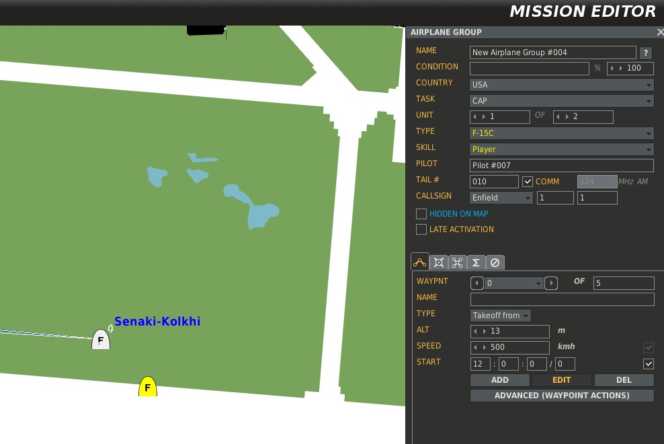Open ADVANCED (WAYPOINT ACTIONS) button
This screenshot has width=664, height=444.
tap(562, 396)
